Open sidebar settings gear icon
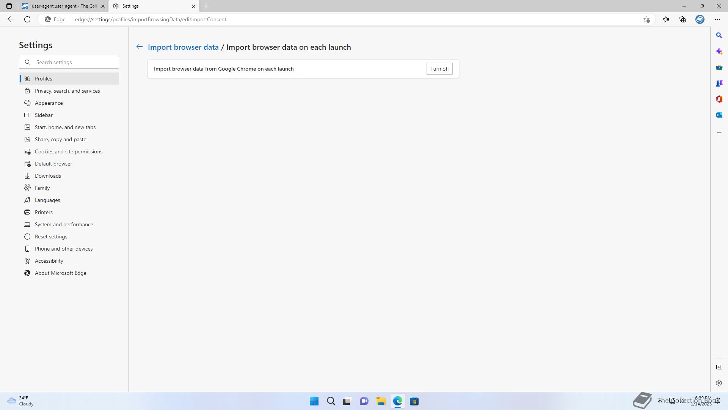 [719, 383]
